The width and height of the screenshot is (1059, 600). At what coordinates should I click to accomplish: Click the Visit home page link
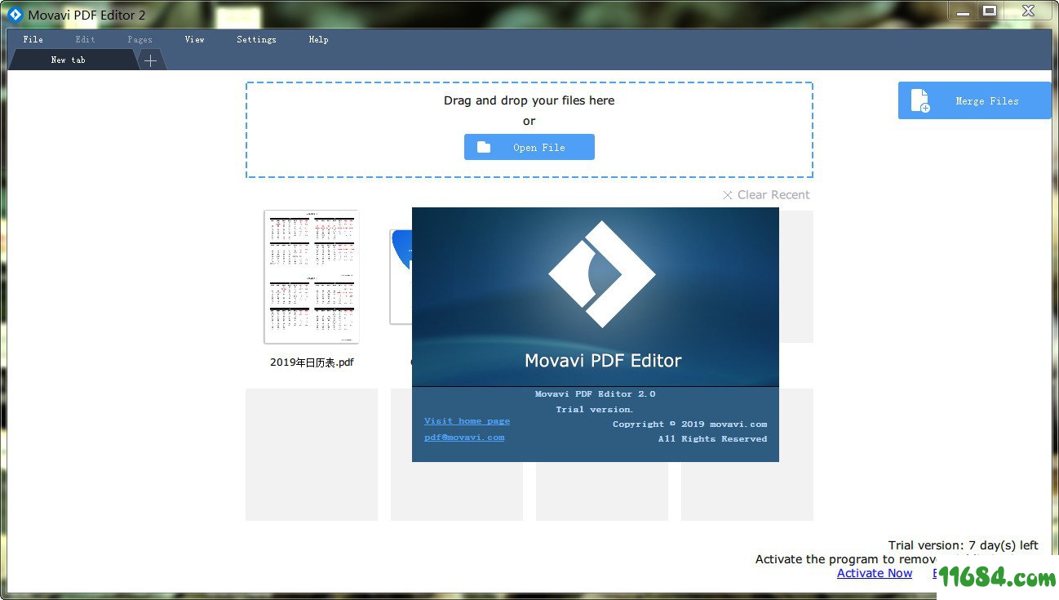pos(467,420)
